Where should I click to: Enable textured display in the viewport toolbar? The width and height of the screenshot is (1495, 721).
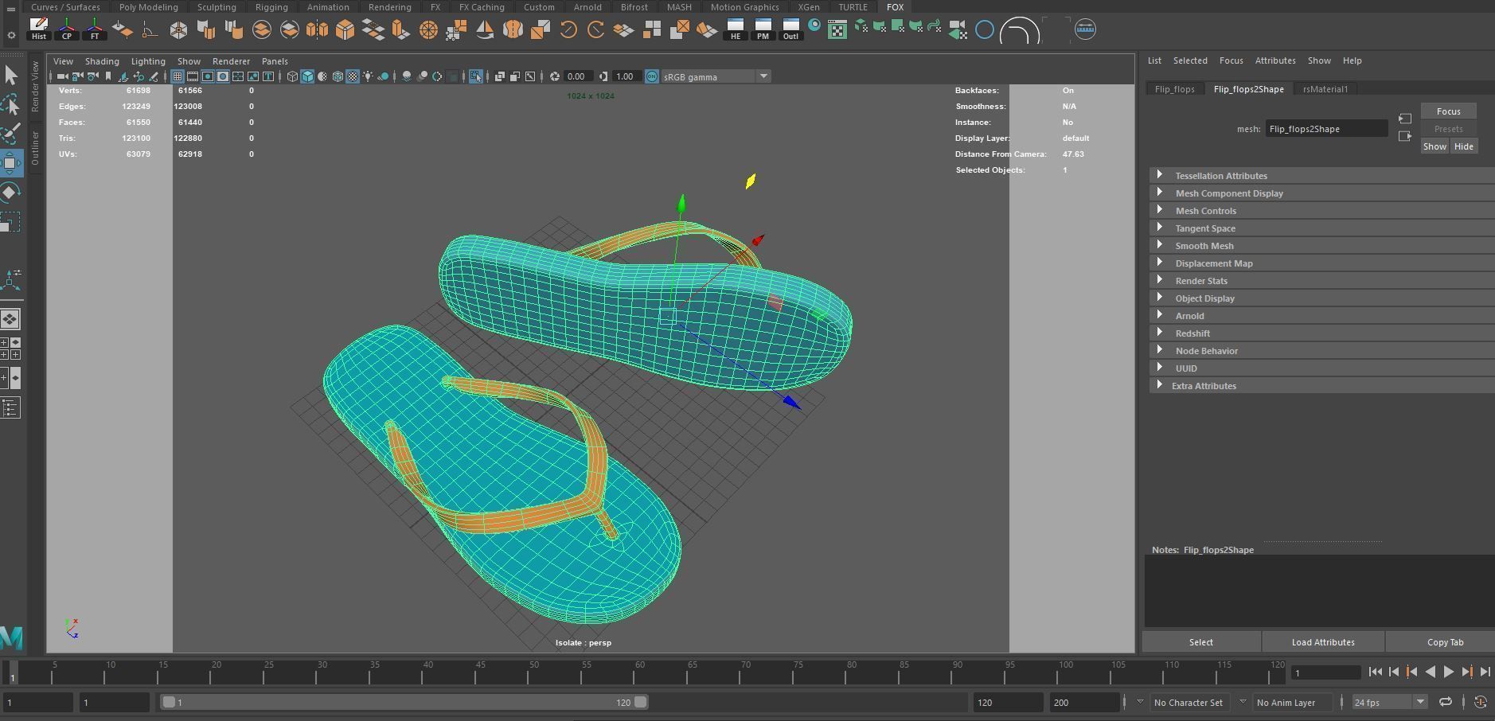[353, 76]
